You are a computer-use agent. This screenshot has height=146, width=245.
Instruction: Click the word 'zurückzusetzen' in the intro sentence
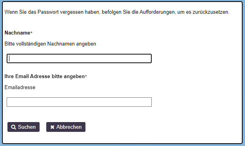[211, 12]
